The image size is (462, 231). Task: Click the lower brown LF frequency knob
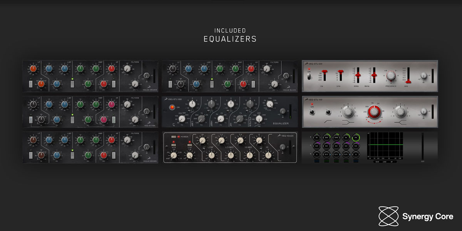click(x=41, y=155)
